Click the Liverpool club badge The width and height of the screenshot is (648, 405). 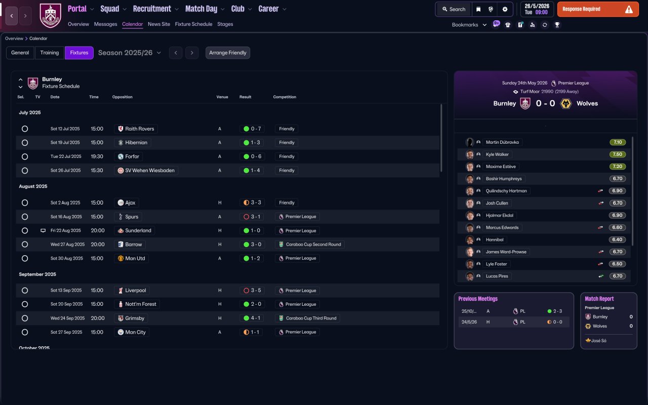click(120, 291)
